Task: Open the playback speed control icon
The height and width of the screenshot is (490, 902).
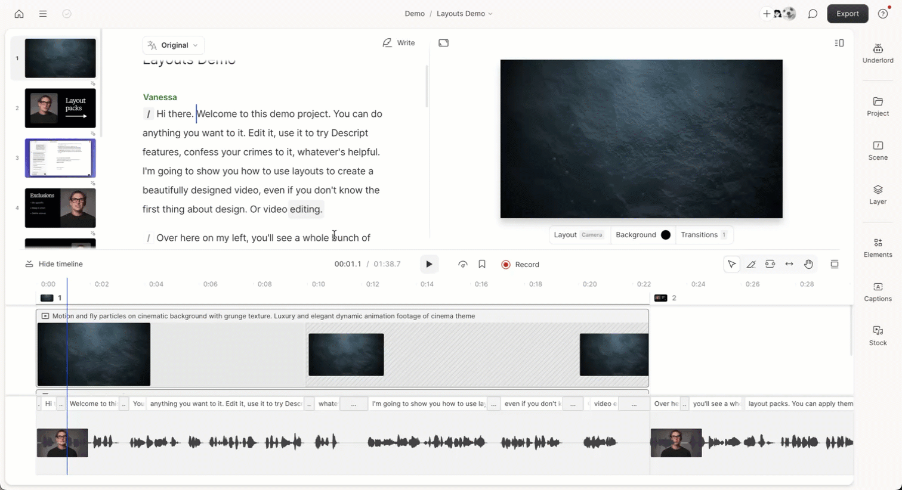Action: 462,264
